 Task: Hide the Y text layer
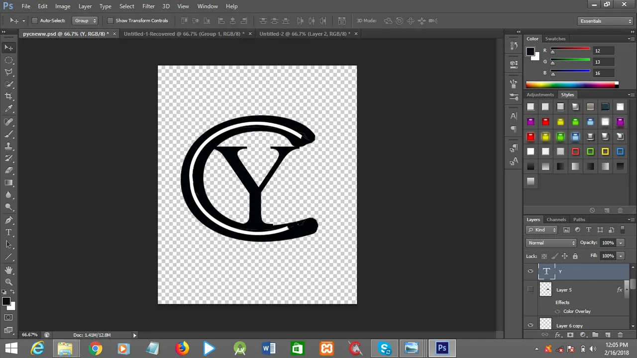(x=531, y=271)
